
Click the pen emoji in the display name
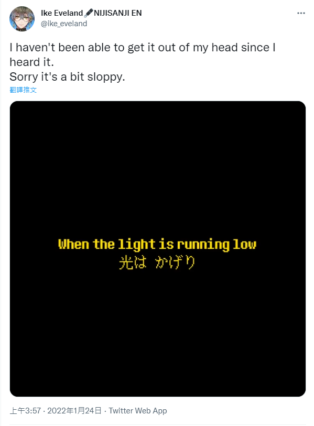pos(89,13)
